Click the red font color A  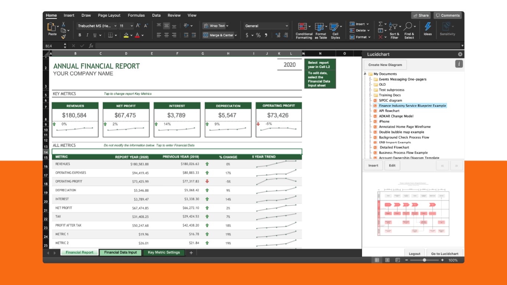(137, 35)
